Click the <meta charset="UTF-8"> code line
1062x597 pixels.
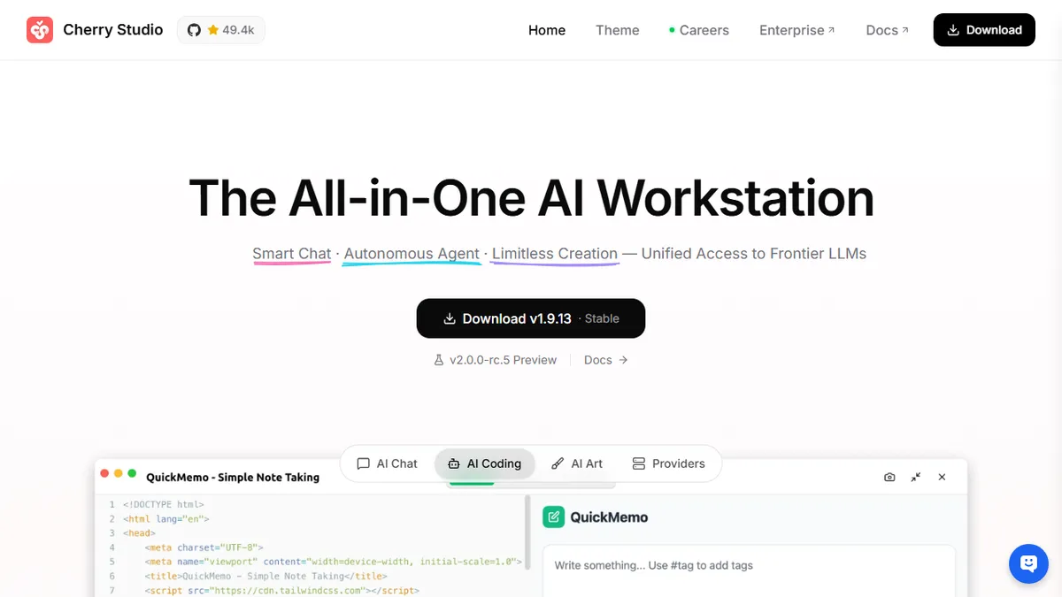pos(204,547)
